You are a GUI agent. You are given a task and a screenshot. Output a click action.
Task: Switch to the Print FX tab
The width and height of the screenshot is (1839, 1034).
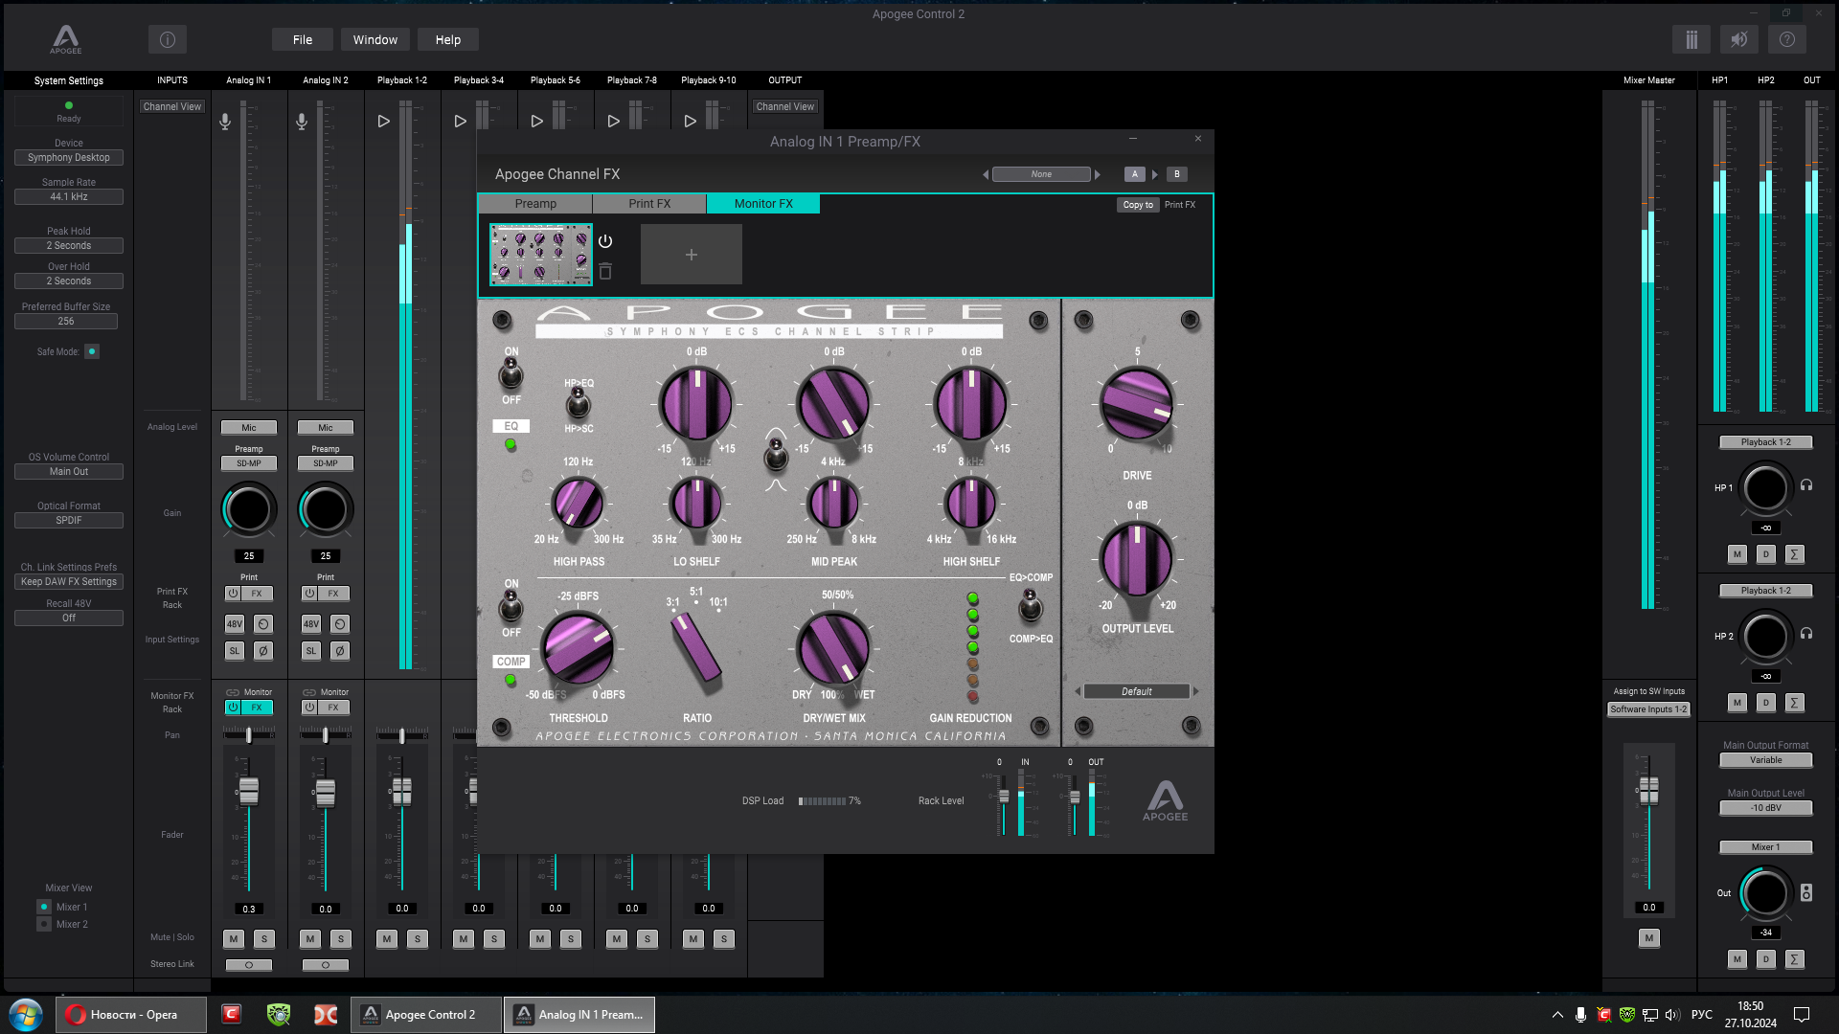pyautogui.click(x=649, y=204)
